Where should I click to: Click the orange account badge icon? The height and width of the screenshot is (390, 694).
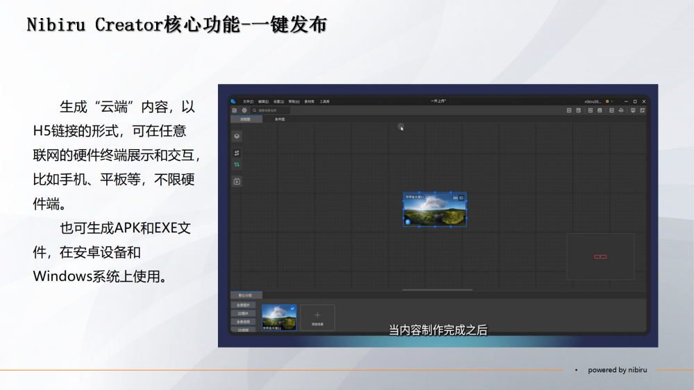tap(607, 101)
